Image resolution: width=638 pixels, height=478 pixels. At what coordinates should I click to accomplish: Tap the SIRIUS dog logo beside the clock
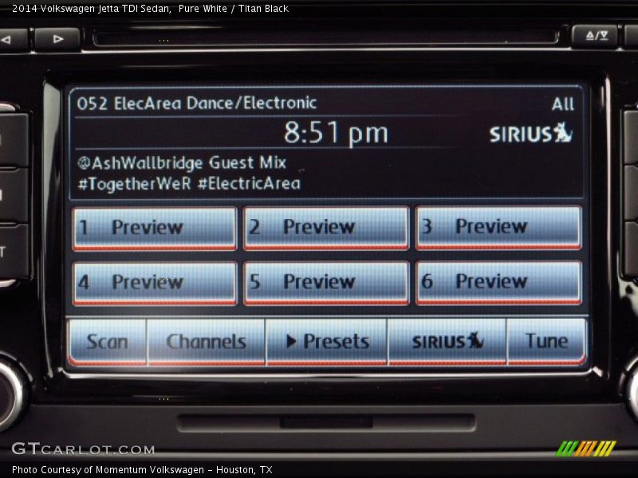pyautogui.click(x=531, y=133)
